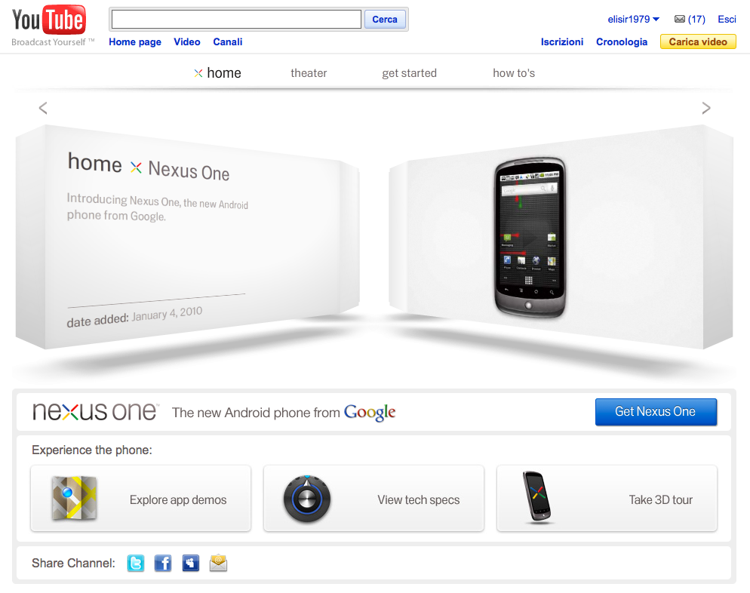Open the Cronologia link
Image resolution: width=750 pixels, height=593 pixels.
[x=621, y=42]
